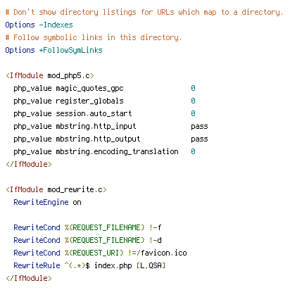
Task: Click the 'Follow symbolic links' comment line
Action: pos(94,37)
